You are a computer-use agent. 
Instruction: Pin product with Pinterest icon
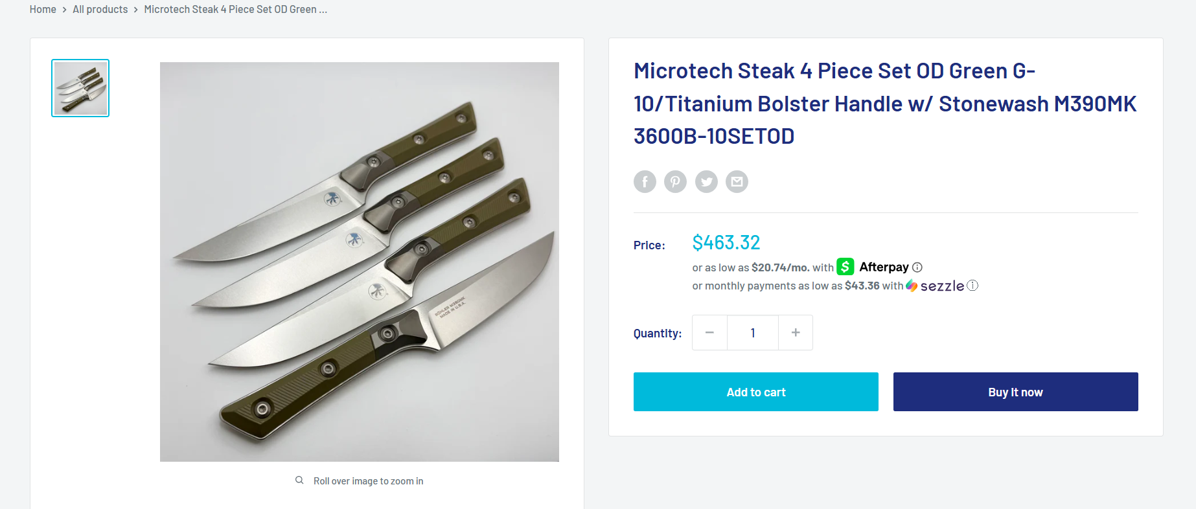pos(675,182)
